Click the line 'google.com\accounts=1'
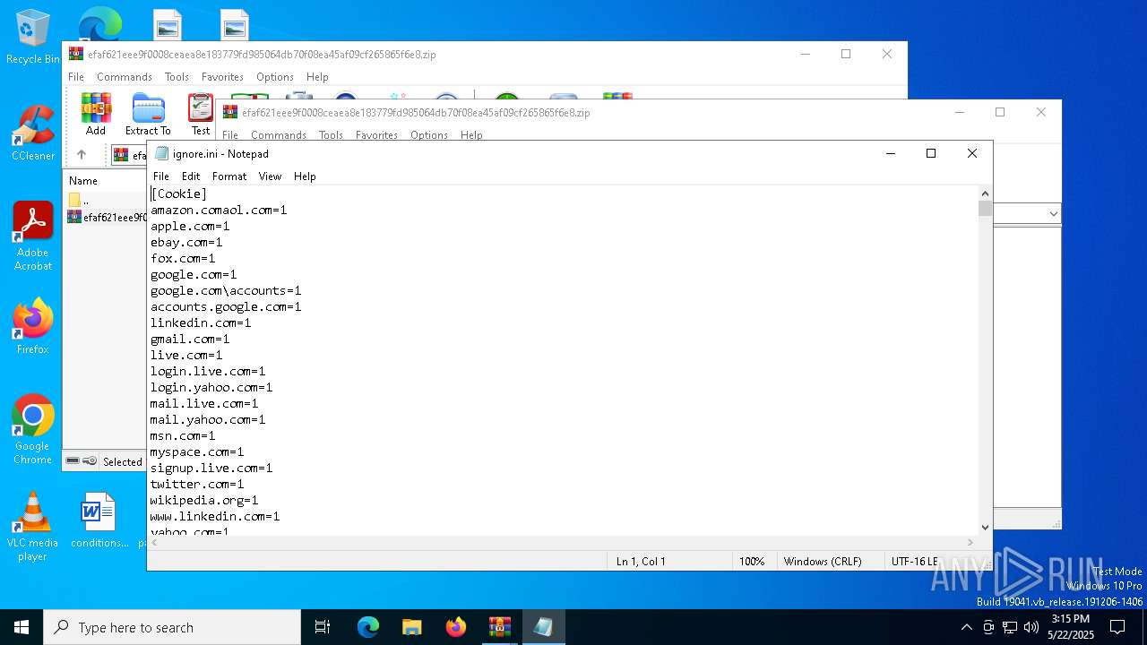1147x645 pixels. pyautogui.click(x=226, y=290)
